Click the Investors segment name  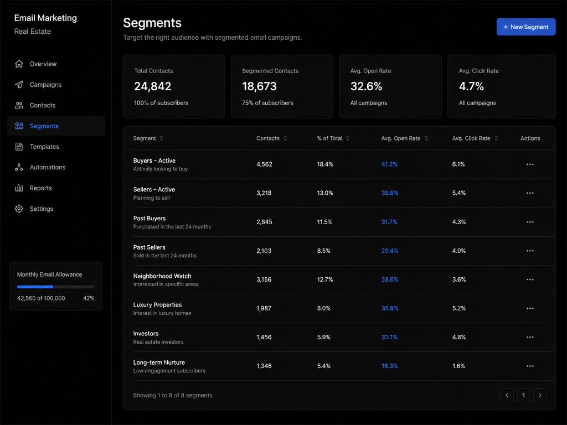coord(146,334)
